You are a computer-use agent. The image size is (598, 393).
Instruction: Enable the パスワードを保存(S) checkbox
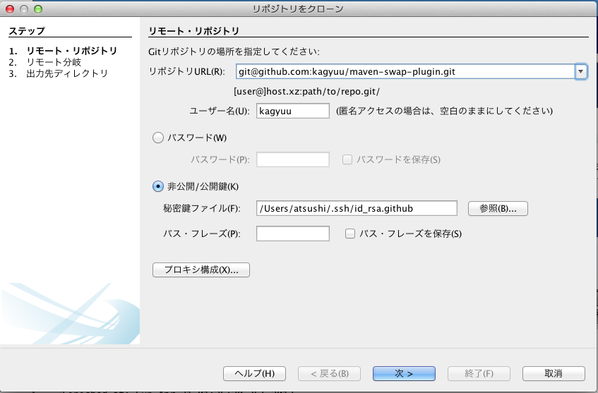click(347, 159)
